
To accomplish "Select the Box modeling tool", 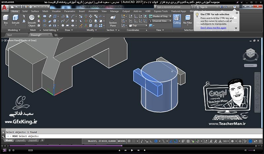I will [6, 19].
